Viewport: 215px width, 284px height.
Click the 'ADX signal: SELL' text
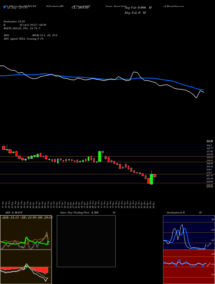point(14,39)
